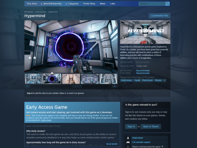Click the store search input field
197x148 pixels.
[x=152, y=4]
